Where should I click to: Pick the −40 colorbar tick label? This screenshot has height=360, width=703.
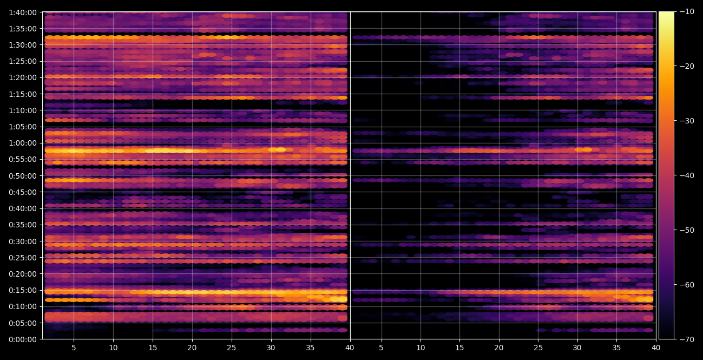point(687,176)
